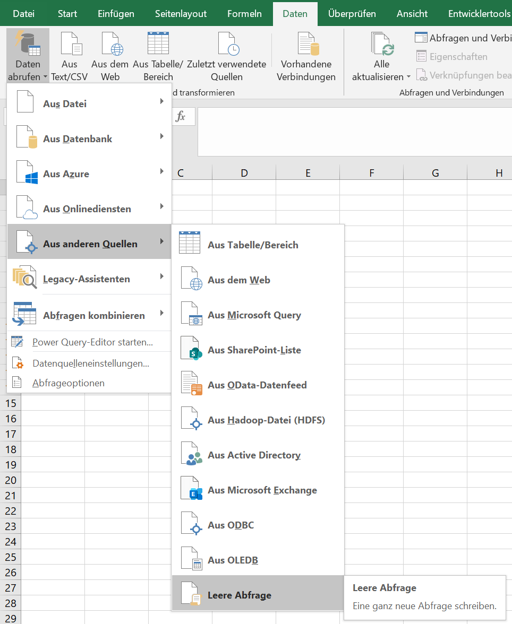The height and width of the screenshot is (624, 512).
Task: Click the Daten abrufen database icon
Action: [x=28, y=44]
